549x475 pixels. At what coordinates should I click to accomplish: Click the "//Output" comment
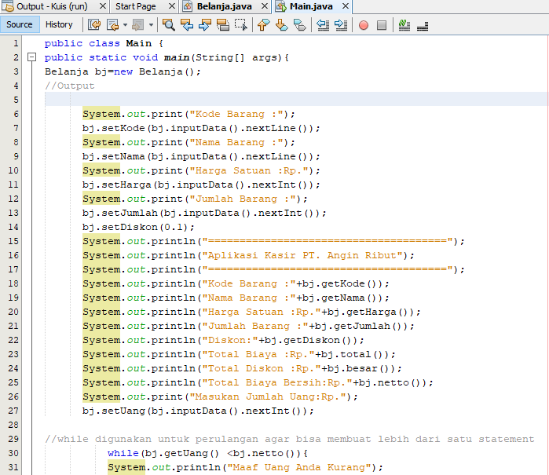(69, 86)
